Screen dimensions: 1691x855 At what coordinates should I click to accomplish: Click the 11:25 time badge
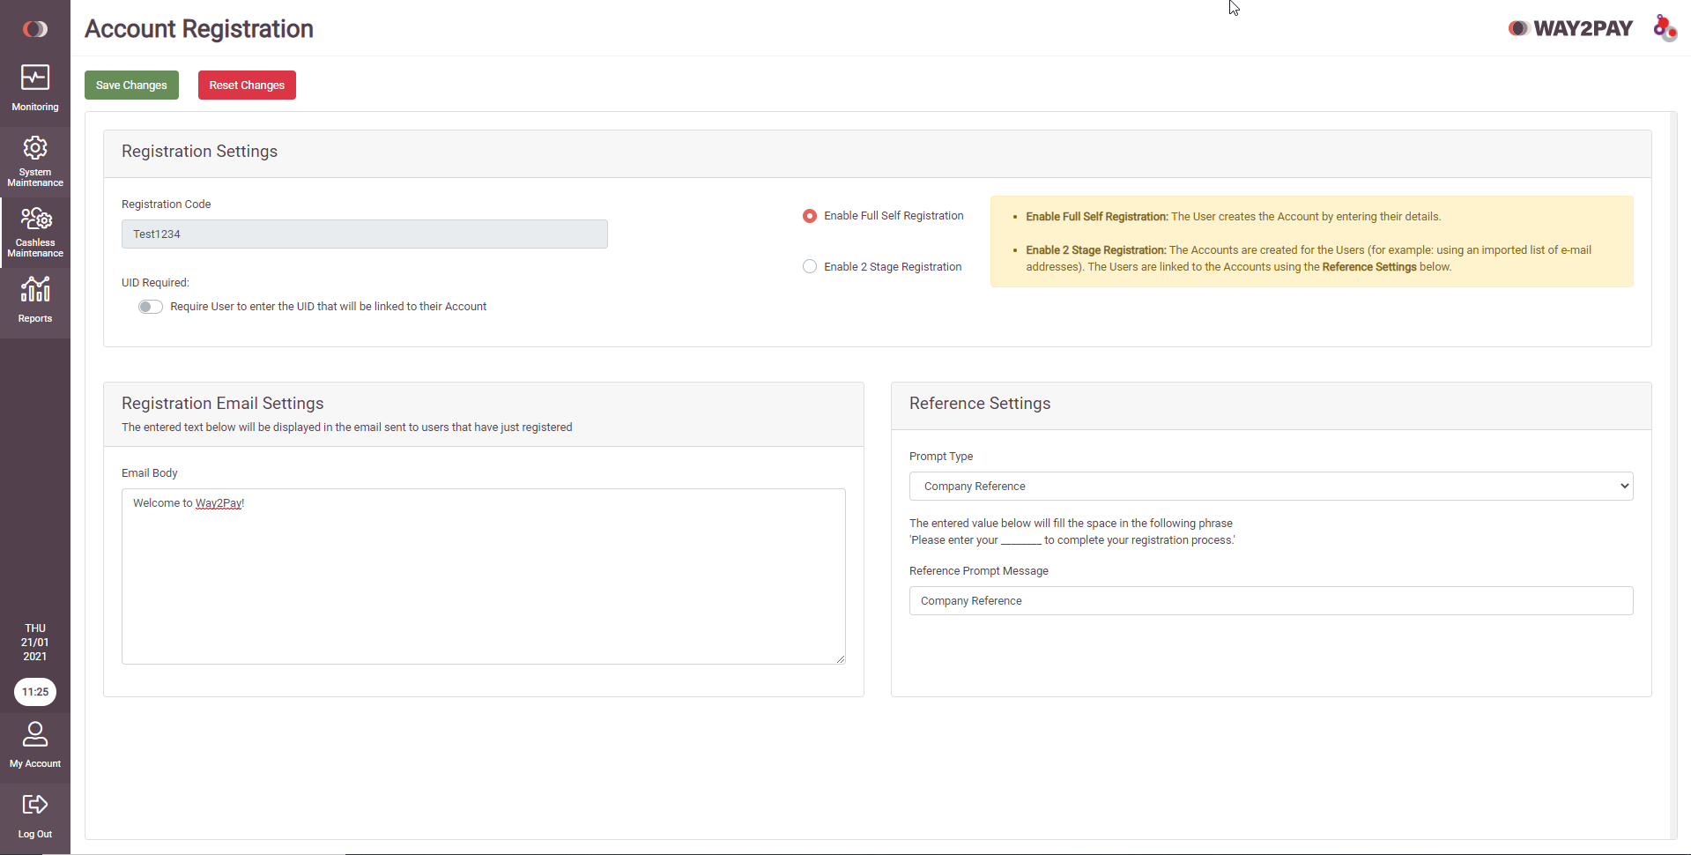pyautogui.click(x=35, y=692)
